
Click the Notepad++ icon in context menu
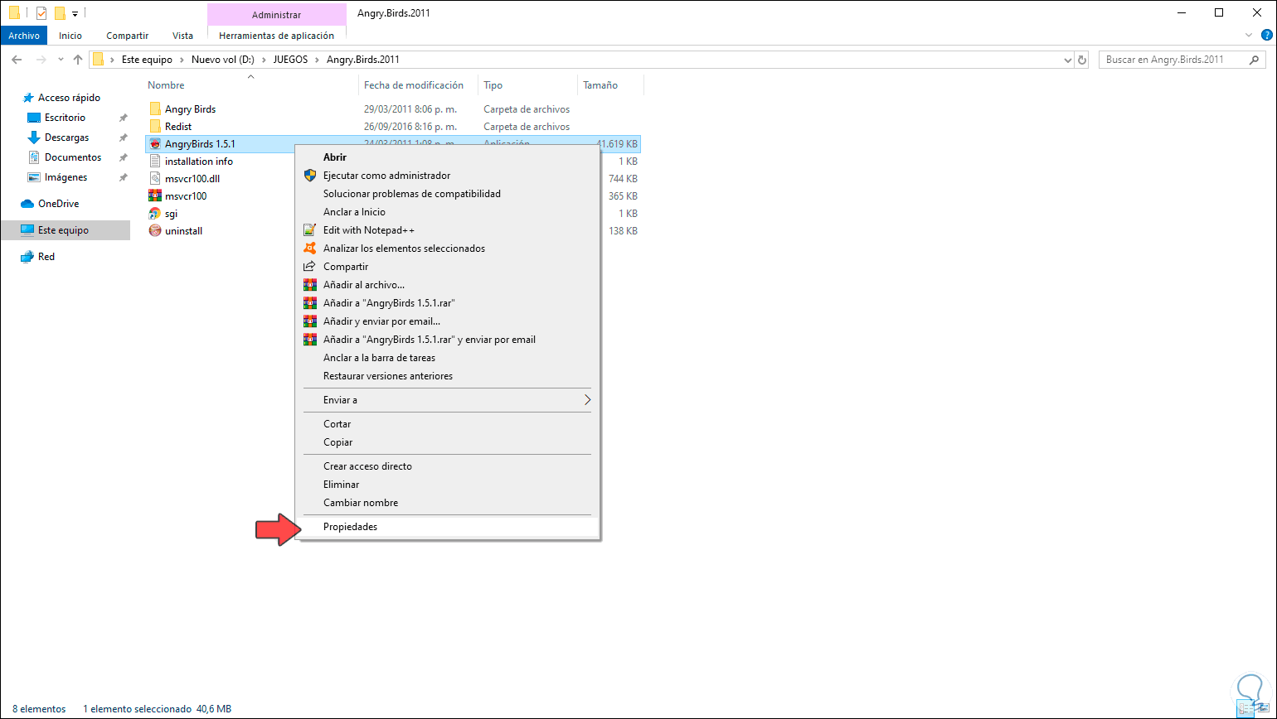(310, 230)
